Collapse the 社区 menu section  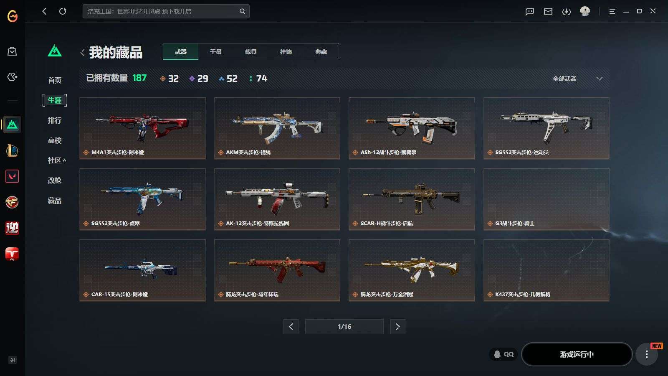57,160
